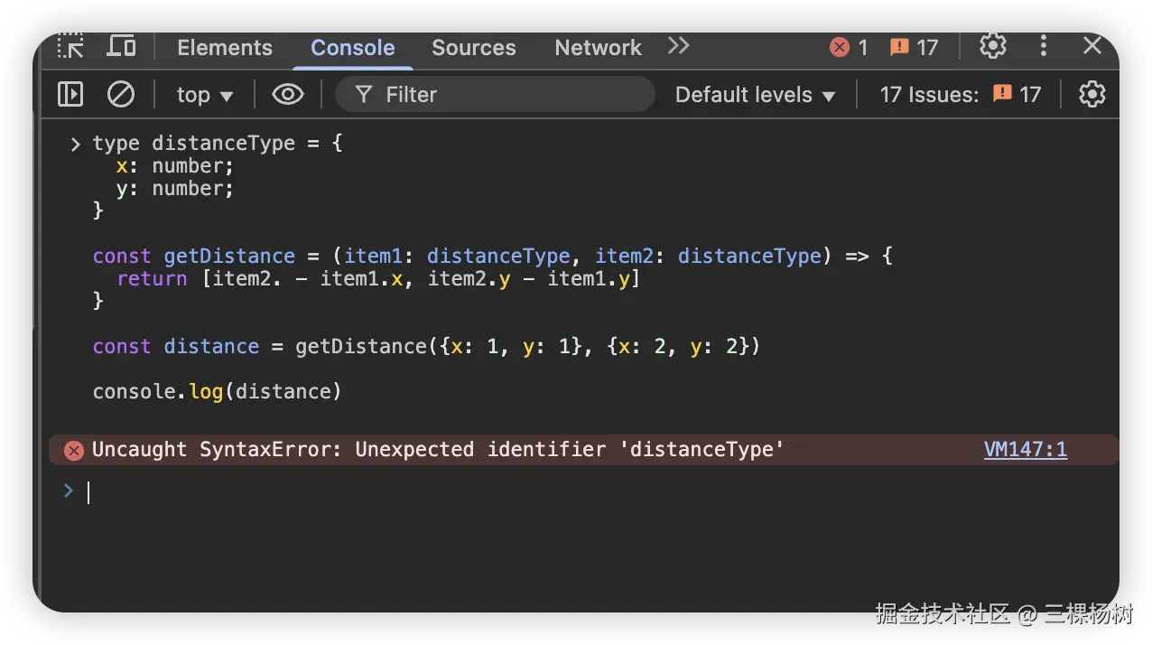
Task: Switch to the Console tab
Action: 352,48
